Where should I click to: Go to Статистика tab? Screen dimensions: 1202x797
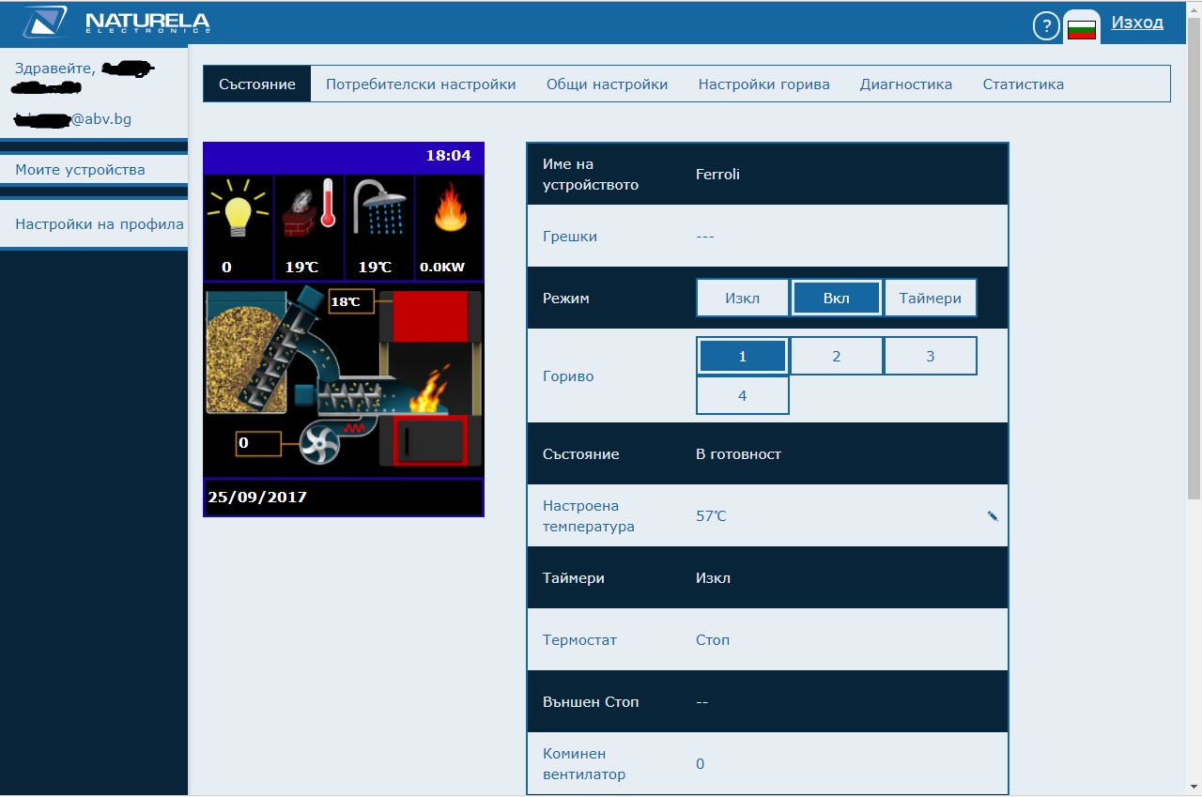tap(1023, 84)
